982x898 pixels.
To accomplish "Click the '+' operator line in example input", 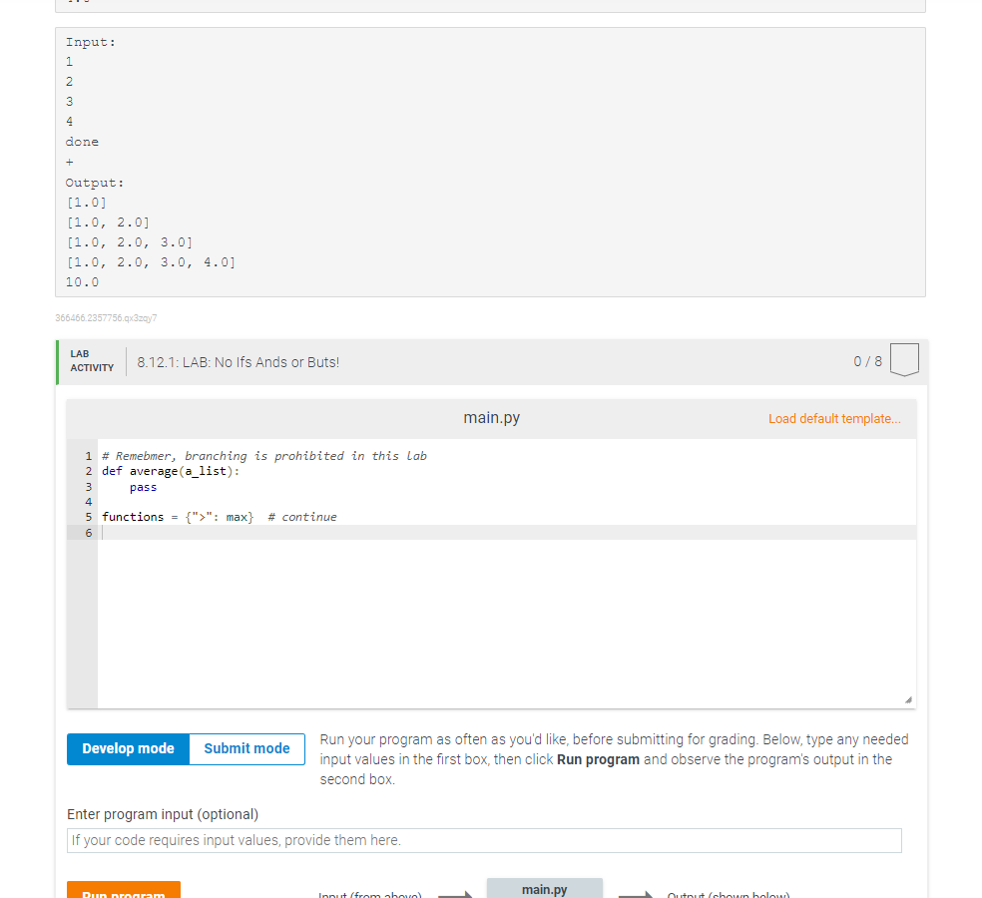I will click(x=70, y=163).
